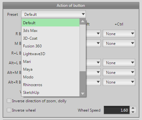The height and width of the screenshot is (120, 142).
Task: Open Alt+M B row +Ctrl None dropdown
Action: (x=119, y=72)
